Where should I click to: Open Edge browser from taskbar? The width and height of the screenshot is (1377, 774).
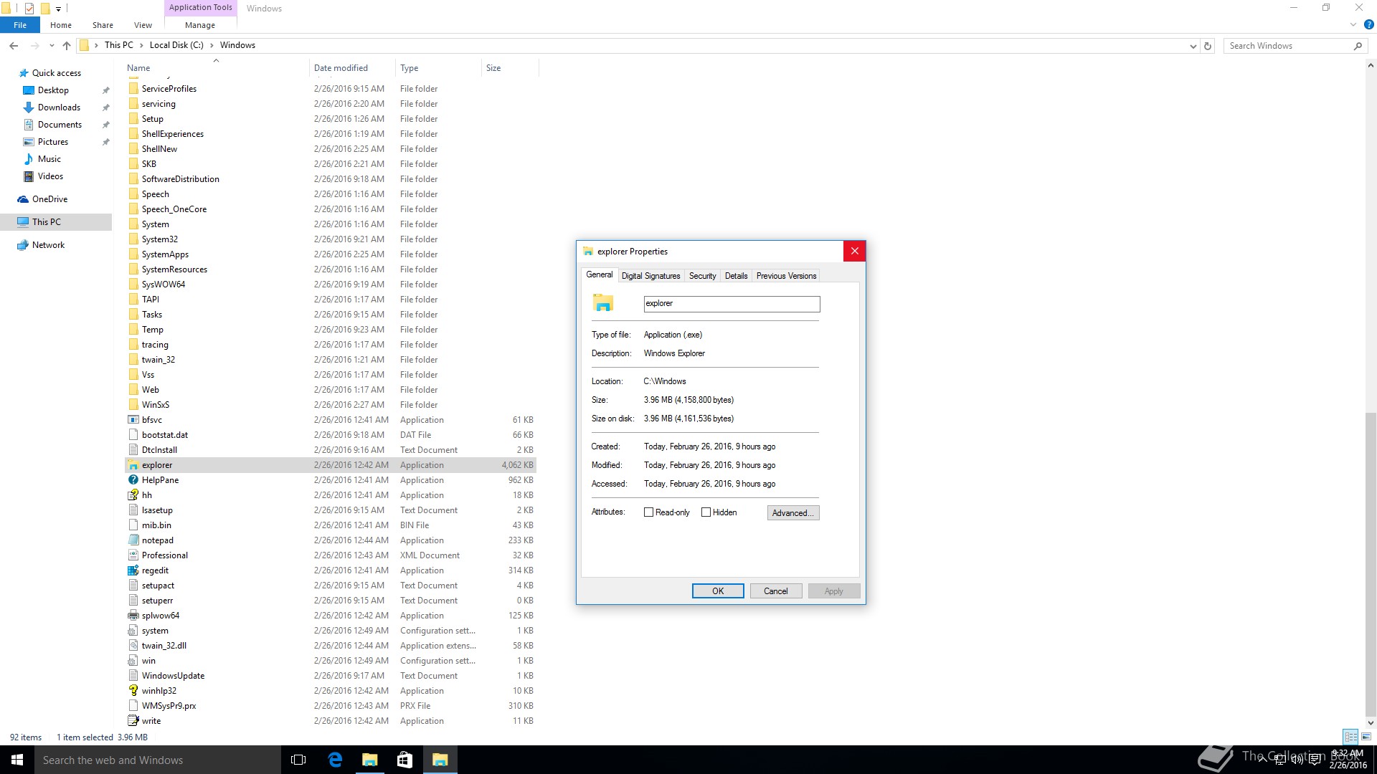coord(334,760)
